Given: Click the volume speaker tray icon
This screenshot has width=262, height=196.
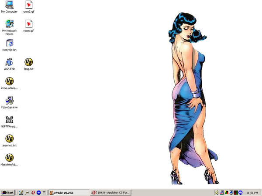Looking at the screenshot, I should point(217,192).
